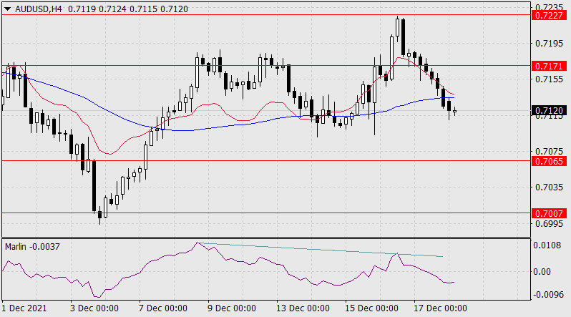Viewport: 571px width, 317px height.
Task: Click the OHLC values 0.7119 0.7124 0.7115 0.7120
Action: pos(128,9)
